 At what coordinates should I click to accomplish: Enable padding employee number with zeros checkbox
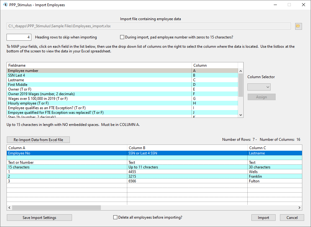point(122,37)
